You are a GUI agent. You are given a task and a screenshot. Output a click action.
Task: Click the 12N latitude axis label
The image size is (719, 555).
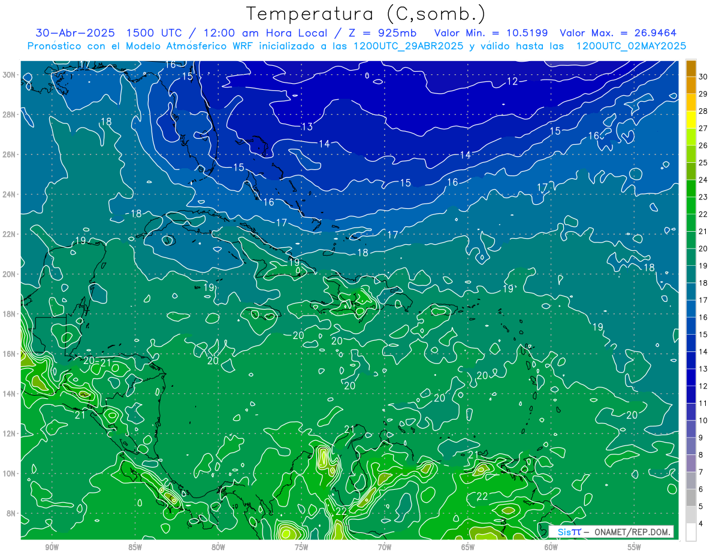click(10, 433)
